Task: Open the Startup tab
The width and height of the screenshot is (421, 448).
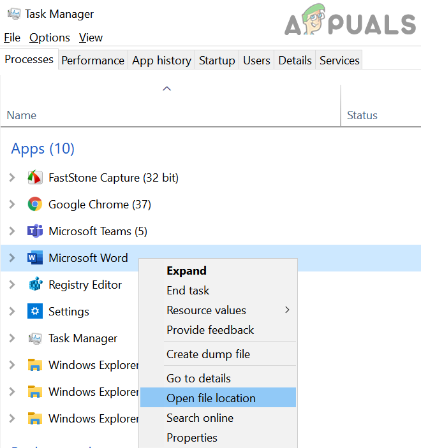Action: tap(217, 61)
